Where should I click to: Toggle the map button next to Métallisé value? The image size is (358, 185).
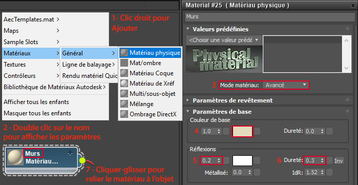tap(257, 172)
